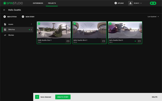
Task: Click the SpinStudio logo
Action: tap(13, 3)
